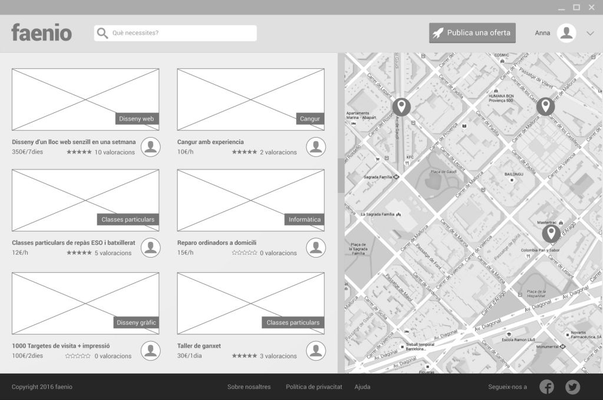Go to the Ajuda footer link
The image size is (603, 400).
[x=362, y=386]
